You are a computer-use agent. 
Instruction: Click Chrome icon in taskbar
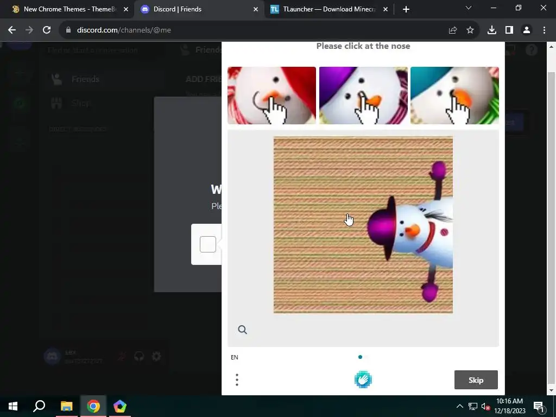(93, 406)
